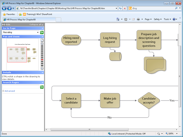Open the address bar autocomplete dropdown
Screen dimensions: 183x137
pos(116,8)
